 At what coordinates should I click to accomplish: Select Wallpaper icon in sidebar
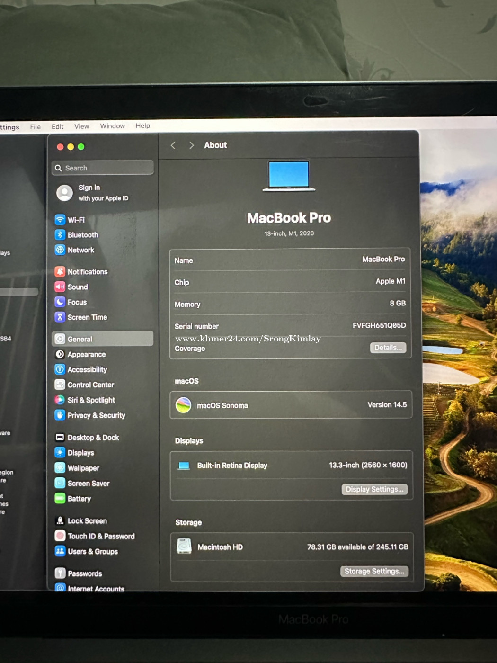coord(60,468)
